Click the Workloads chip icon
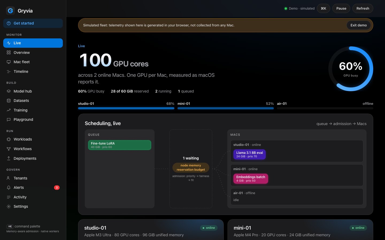 pyautogui.click(x=9, y=139)
